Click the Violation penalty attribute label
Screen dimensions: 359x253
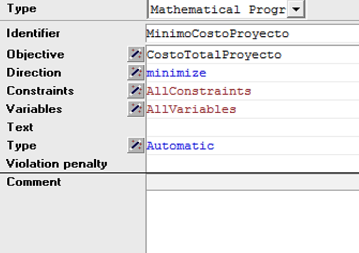(x=57, y=163)
